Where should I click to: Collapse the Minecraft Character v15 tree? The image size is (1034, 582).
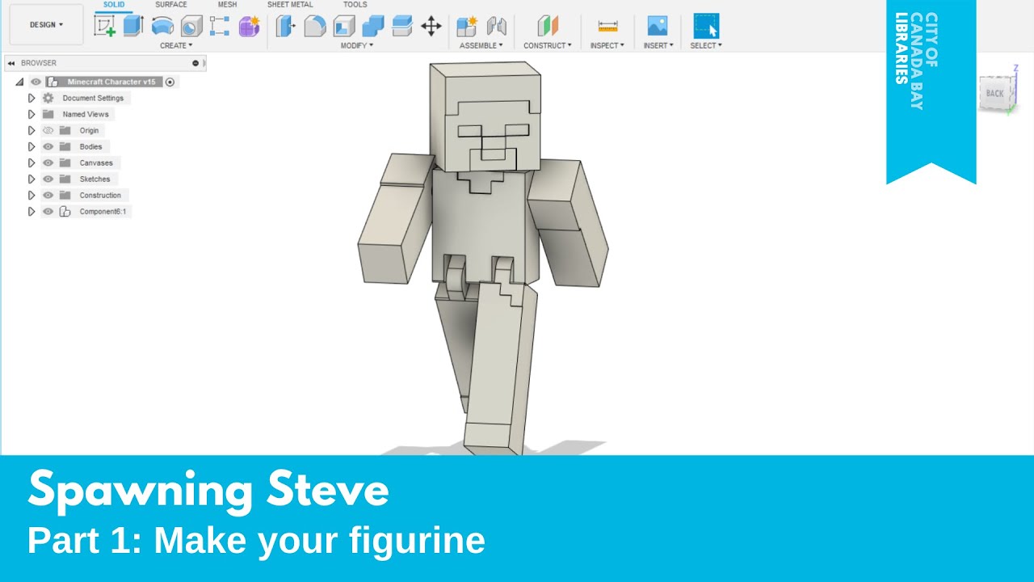click(x=19, y=82)
